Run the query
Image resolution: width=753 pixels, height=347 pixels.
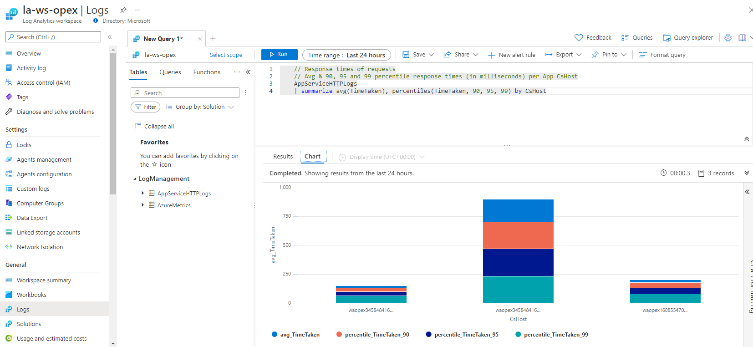point(279,54)
